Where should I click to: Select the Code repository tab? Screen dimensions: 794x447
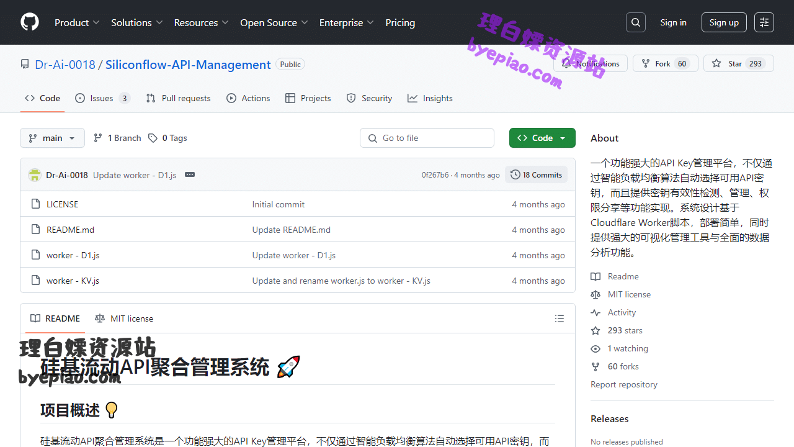coord(42,98)
